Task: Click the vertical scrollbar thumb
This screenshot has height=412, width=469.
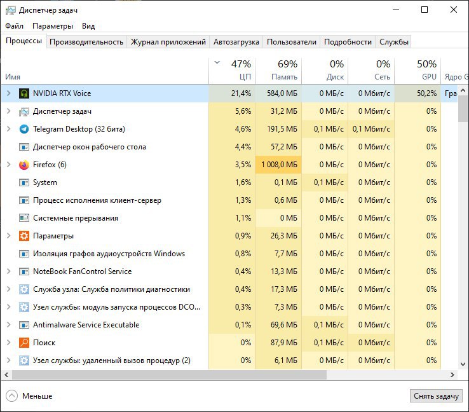Action: [463, 109]
